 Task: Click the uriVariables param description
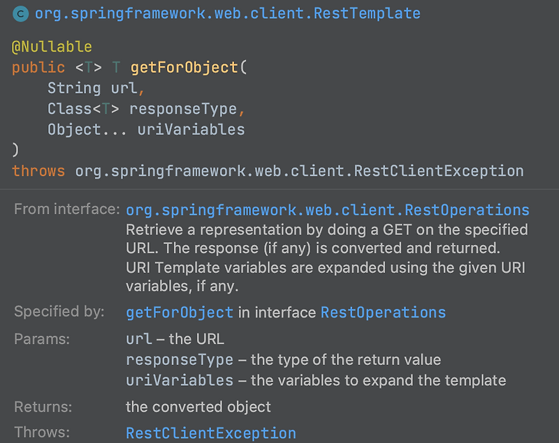[x=316, y=380]
